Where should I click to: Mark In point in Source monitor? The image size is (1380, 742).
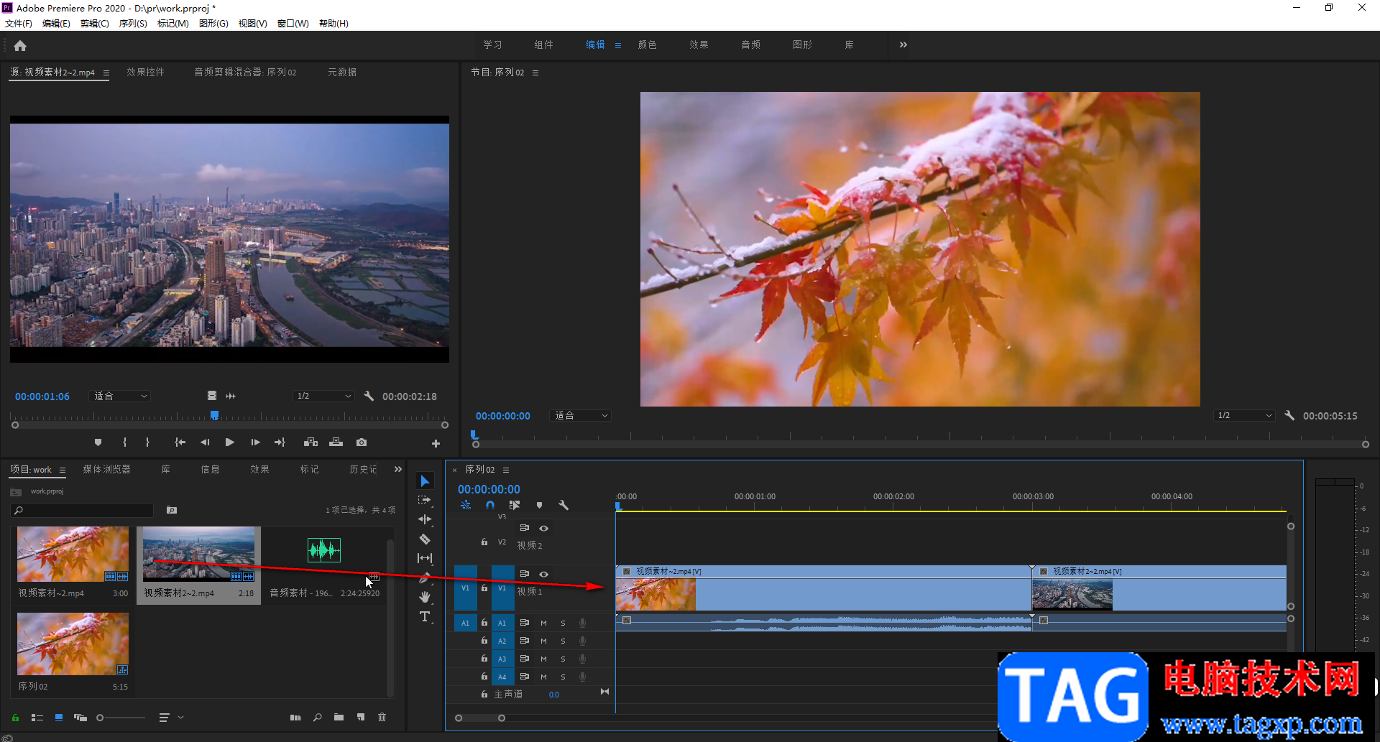124,442
